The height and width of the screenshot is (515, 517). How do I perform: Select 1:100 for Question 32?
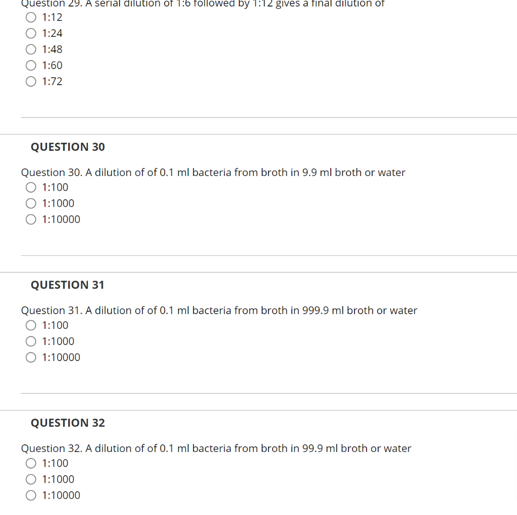(31, 463)
